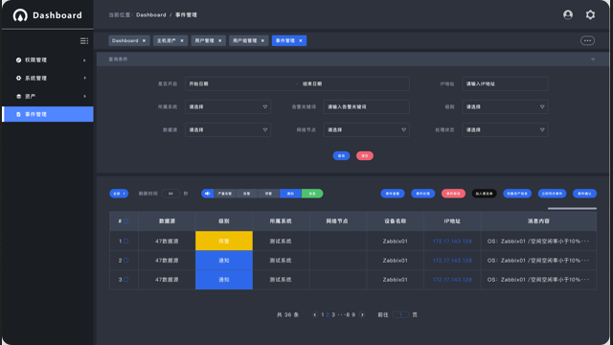Expand the 系统管理 sidebar menu
The height and width of the screenshot is (345, 613).
84,79
